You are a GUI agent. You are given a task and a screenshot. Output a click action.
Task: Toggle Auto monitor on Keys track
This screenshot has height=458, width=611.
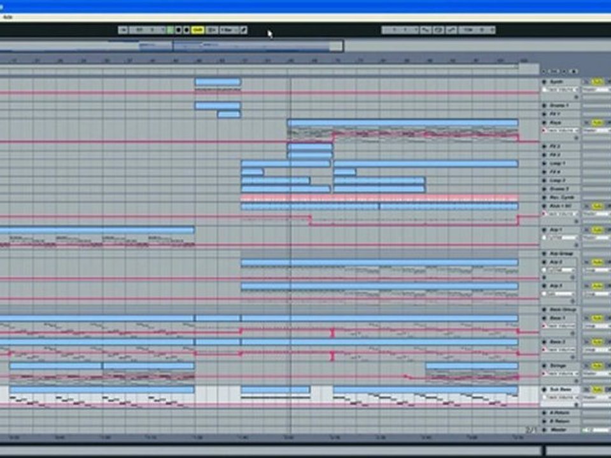[598, 123]
